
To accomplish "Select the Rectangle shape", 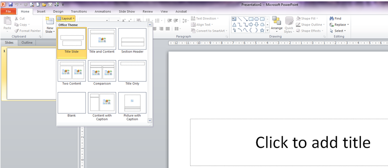I will click(x=251, y=19).
